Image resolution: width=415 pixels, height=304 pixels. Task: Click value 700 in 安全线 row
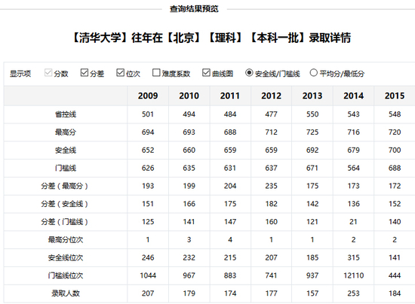395,150
